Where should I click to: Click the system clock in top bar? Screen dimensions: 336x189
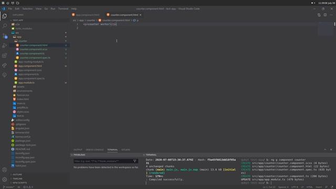327,3
